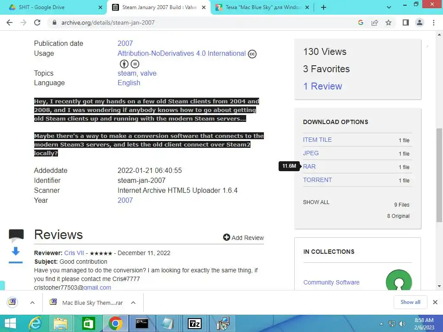Open Attribution-NoDerivatives 4.0 International license link
The width and height of the screenshot is (443, 332).
click(x=182, y=53)
